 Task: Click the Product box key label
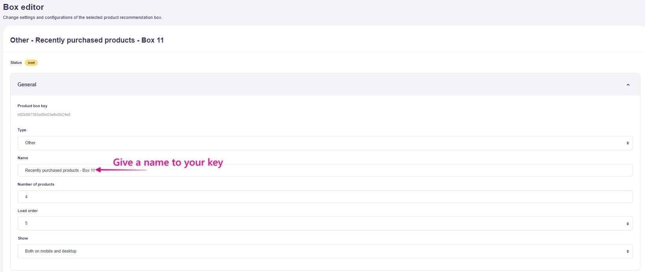click(32, 106)
